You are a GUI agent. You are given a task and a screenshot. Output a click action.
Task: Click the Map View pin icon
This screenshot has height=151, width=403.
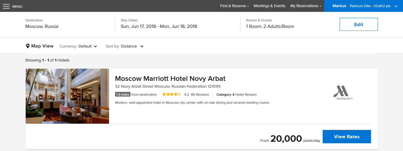pyautogui.click(x=28, y=46)
